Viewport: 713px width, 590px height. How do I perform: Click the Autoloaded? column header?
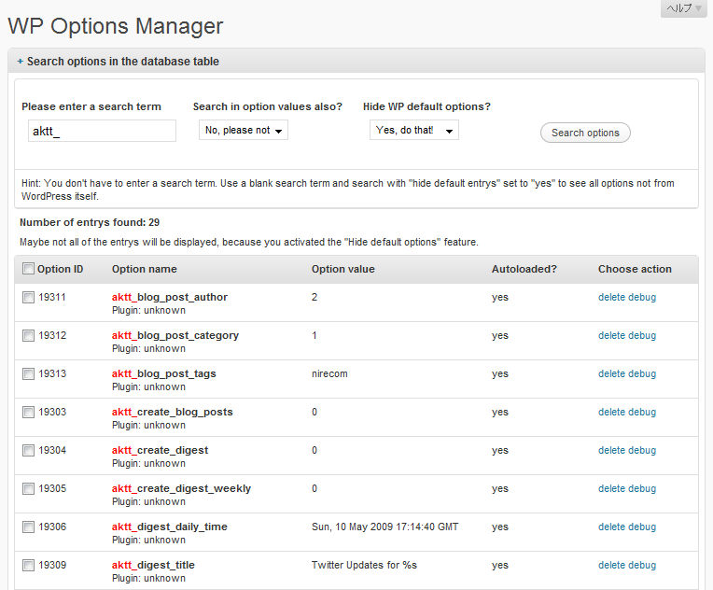[x=524, y=269]
